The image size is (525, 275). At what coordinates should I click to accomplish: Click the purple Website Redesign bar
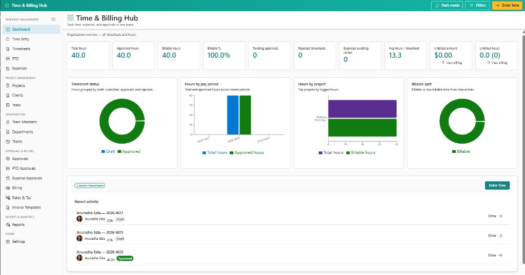click(362, 109)
